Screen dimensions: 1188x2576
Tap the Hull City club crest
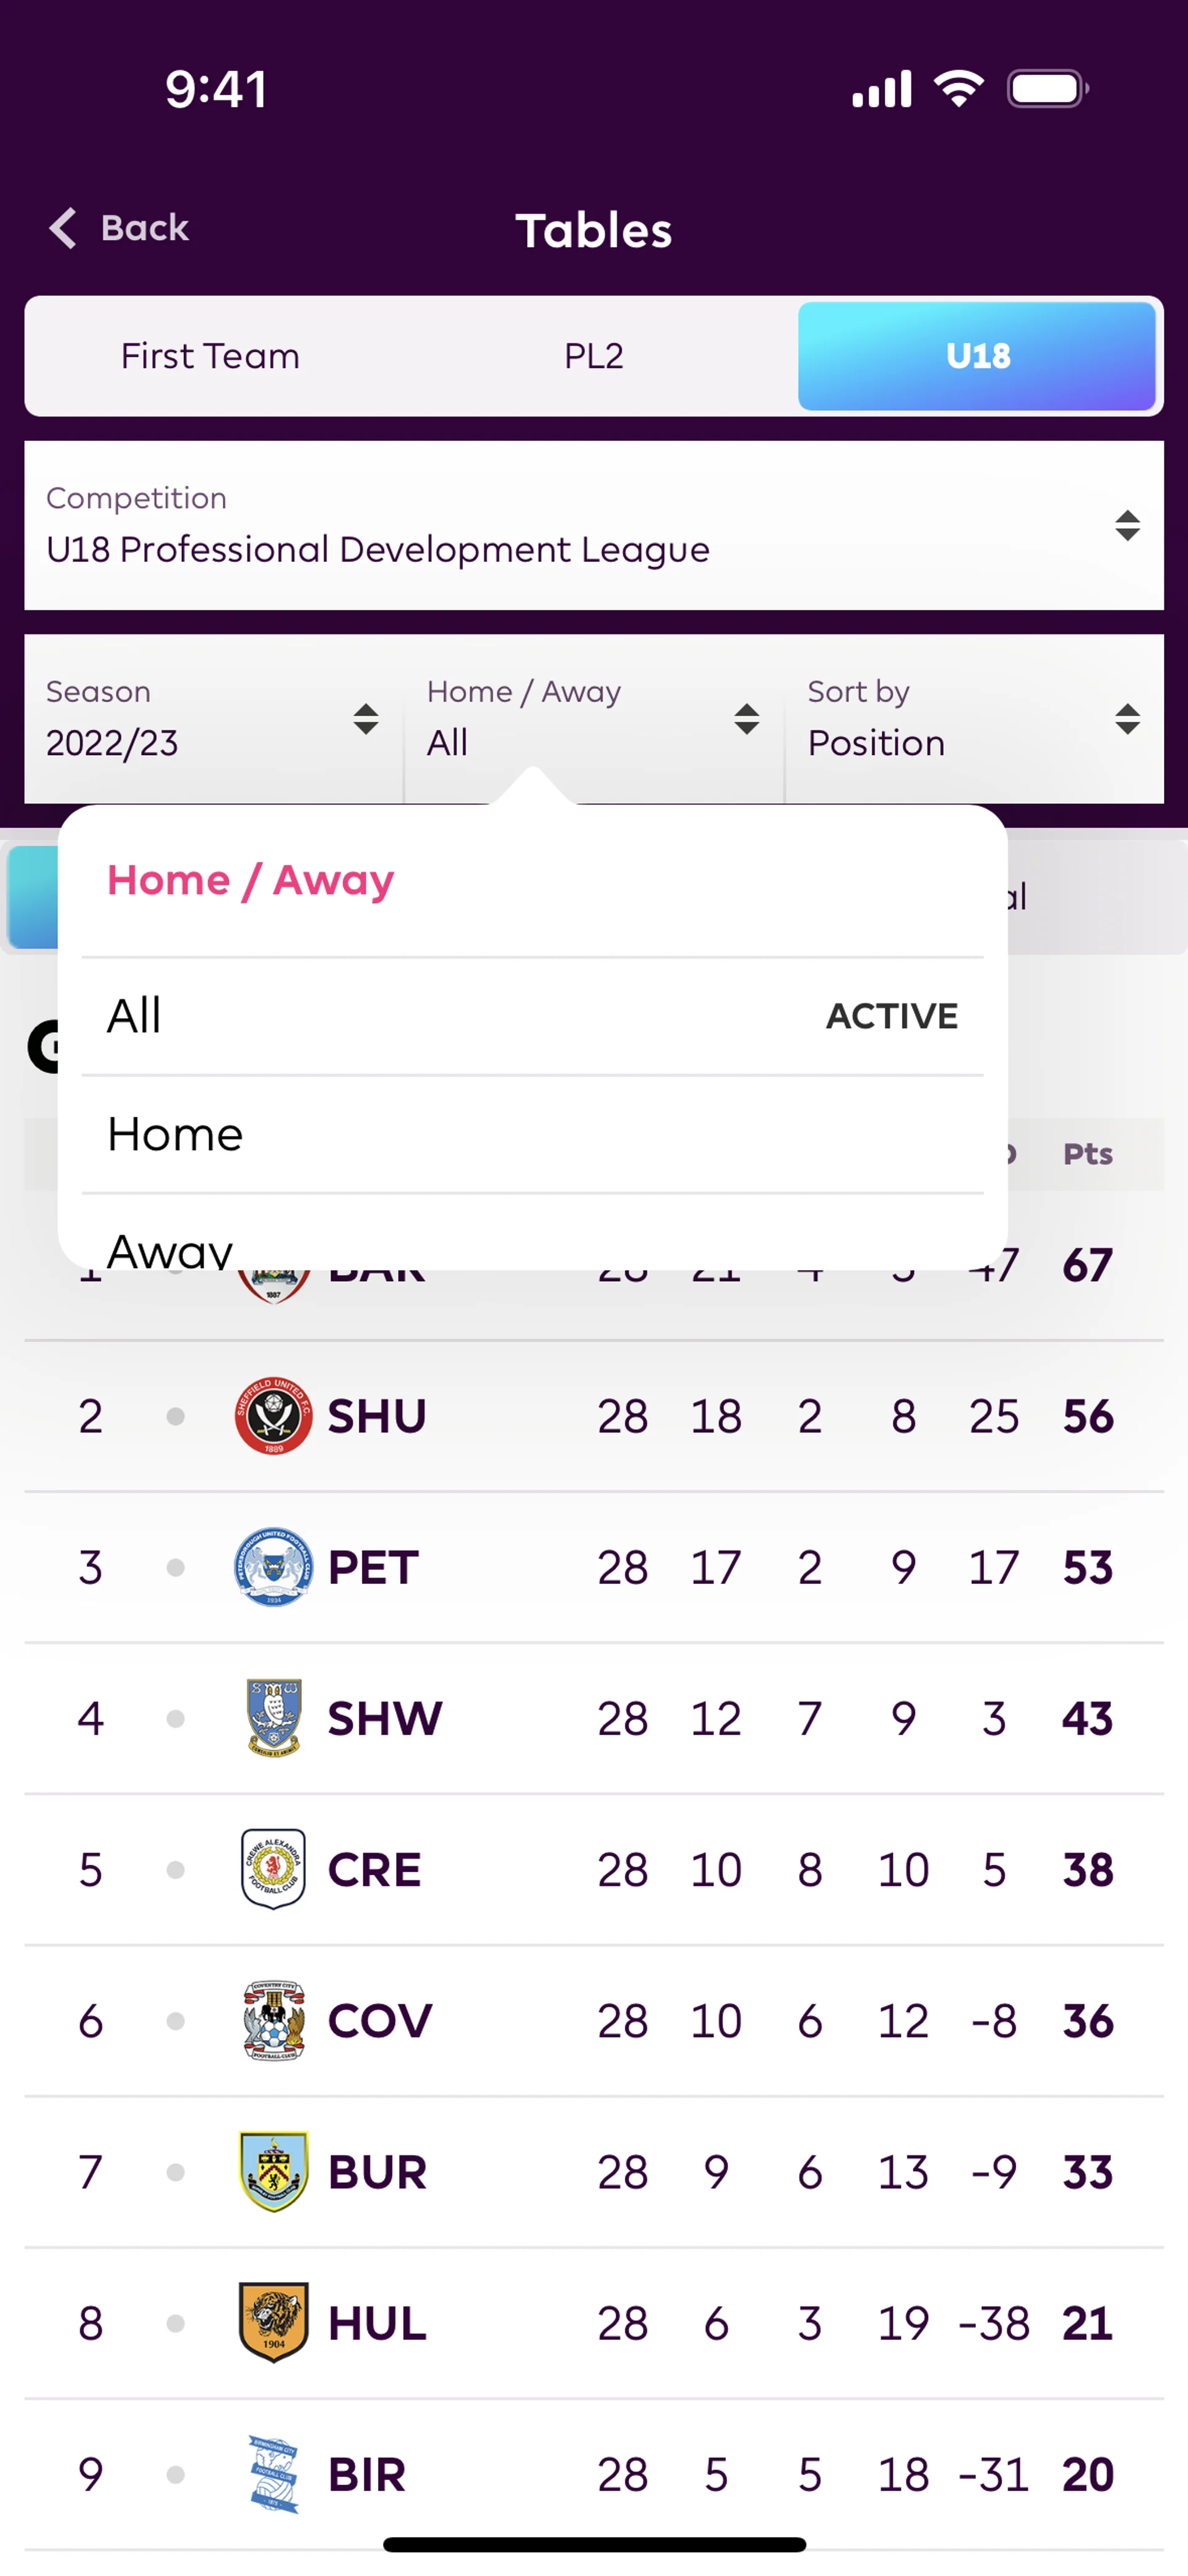coord(273,2322)
